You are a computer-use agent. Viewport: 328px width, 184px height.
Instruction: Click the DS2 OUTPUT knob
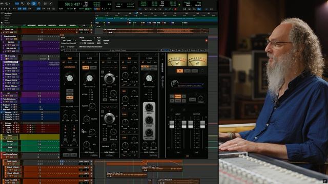pos(114,146)
